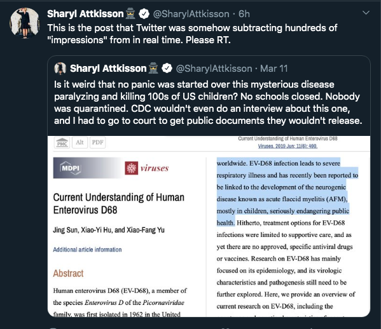Click the article title Current Understanding of Human Enterovirus
The image size is (381, 329).
click(x=118, y=204)
